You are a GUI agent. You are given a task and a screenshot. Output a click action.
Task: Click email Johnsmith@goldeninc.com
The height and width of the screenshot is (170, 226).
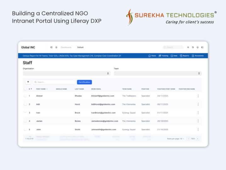[104, 129]
